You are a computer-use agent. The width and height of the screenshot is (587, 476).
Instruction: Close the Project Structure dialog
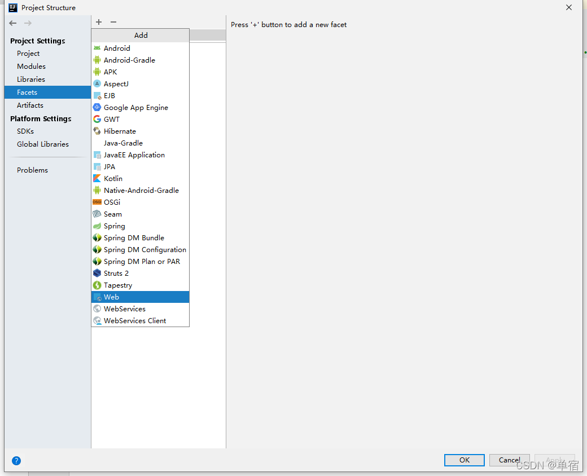[569, 7]
